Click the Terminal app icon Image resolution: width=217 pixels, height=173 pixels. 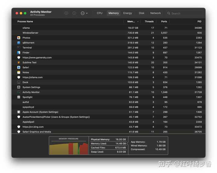(19, 47)
